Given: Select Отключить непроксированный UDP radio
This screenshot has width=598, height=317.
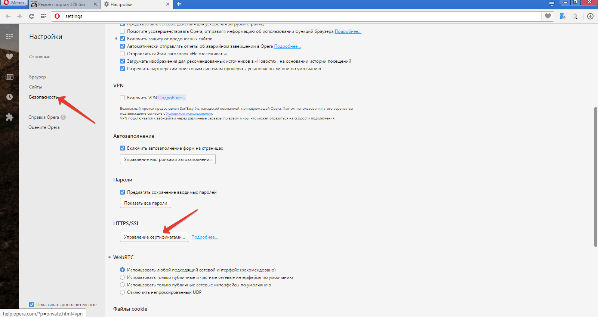Looking at the screenshot, I should tap(122, 292).
